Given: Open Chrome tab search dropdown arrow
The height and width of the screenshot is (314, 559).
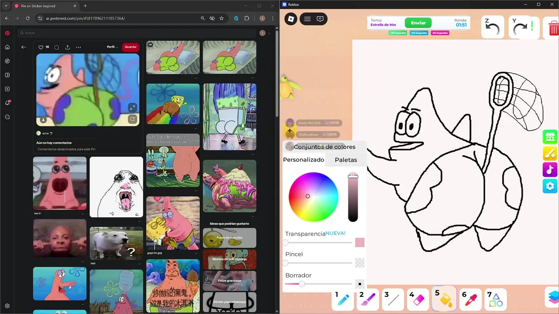Looking at the screenshot, I should (x=6, y=6).
